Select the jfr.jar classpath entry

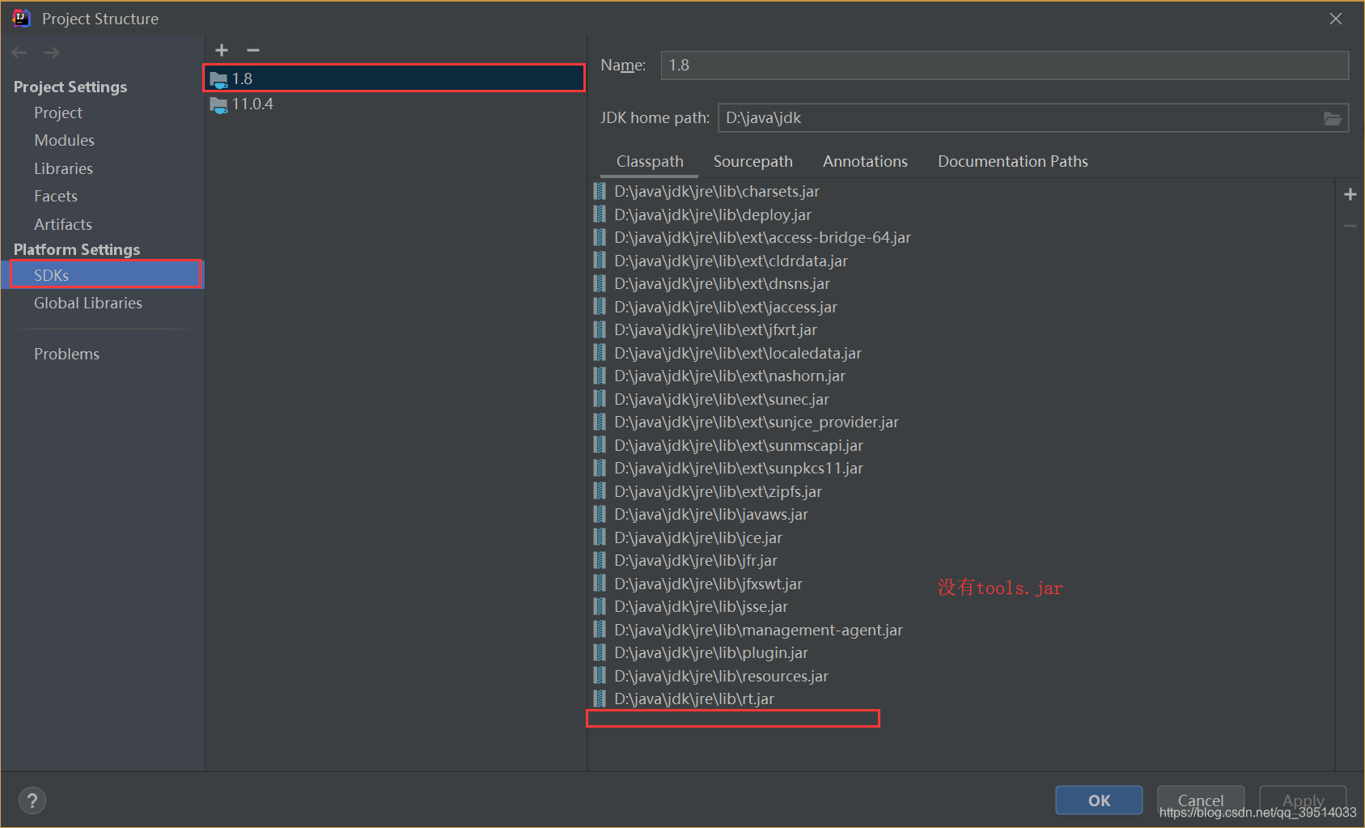pyautogui.click(x=696, y=560)
